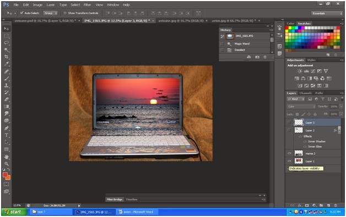Open the tool preset picker arrow
Image resolution: width=346 pixels, height=217 pixels.
click(x=15, y=13)
